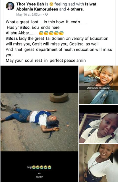Tap the 'Dah small open teeth' caption bar
118x182 pixels.
click(98, 88)
